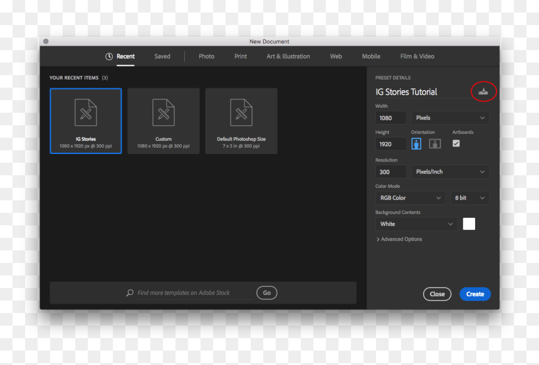Click the Height field showing 1920
Viewport: 539px width, 365px height.
click(x=391, y=144)
